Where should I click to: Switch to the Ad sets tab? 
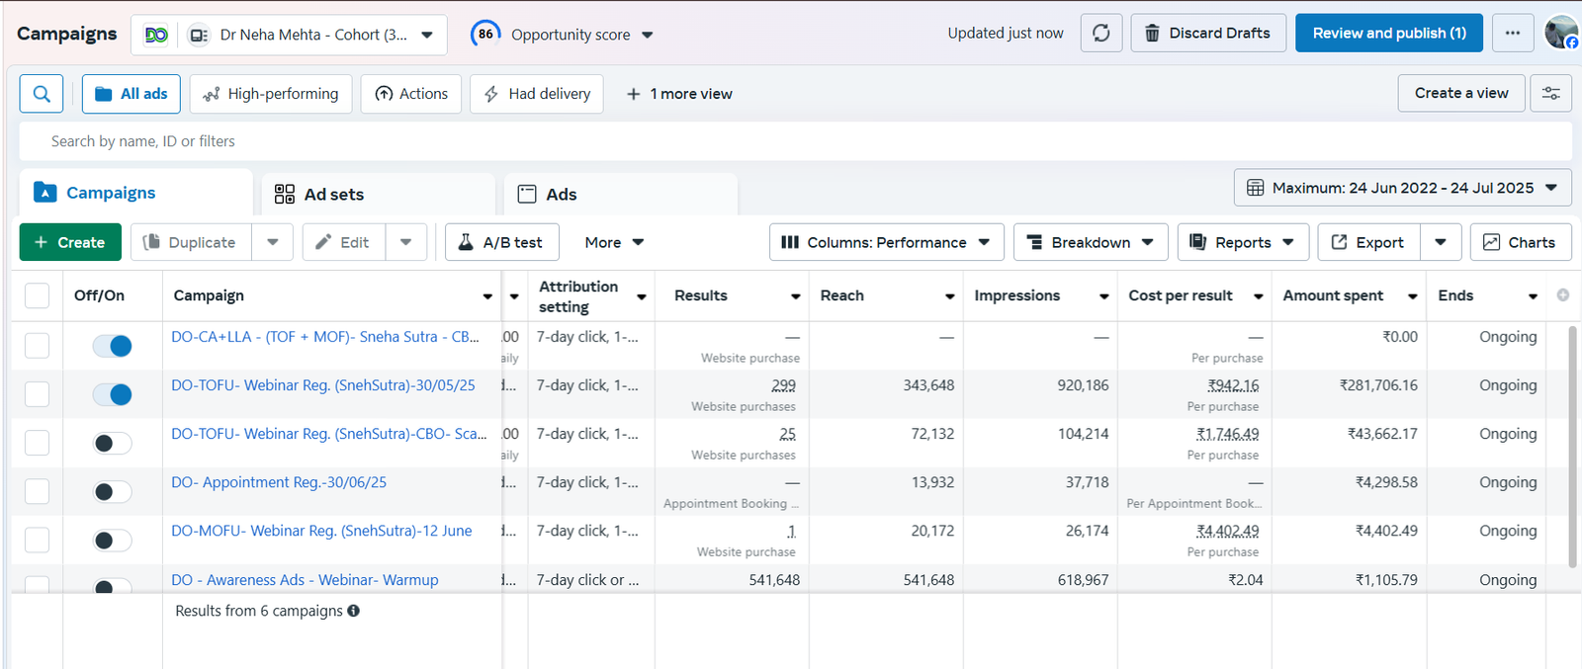[x=333, y=195]
